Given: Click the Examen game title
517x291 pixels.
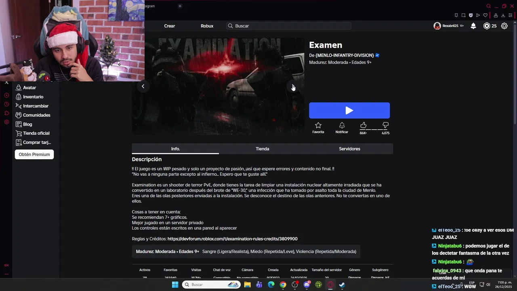Looking at the screenshot, I should click(x=326, y=45).
